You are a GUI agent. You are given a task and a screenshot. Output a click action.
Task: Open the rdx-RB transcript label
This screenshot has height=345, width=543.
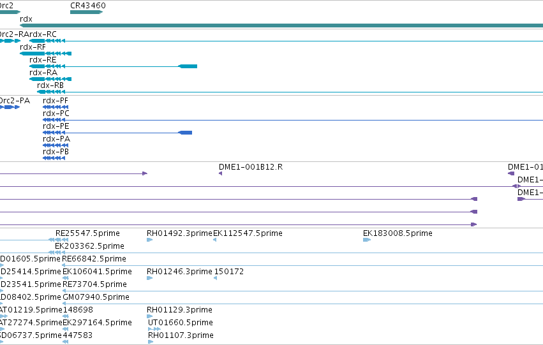50,85
